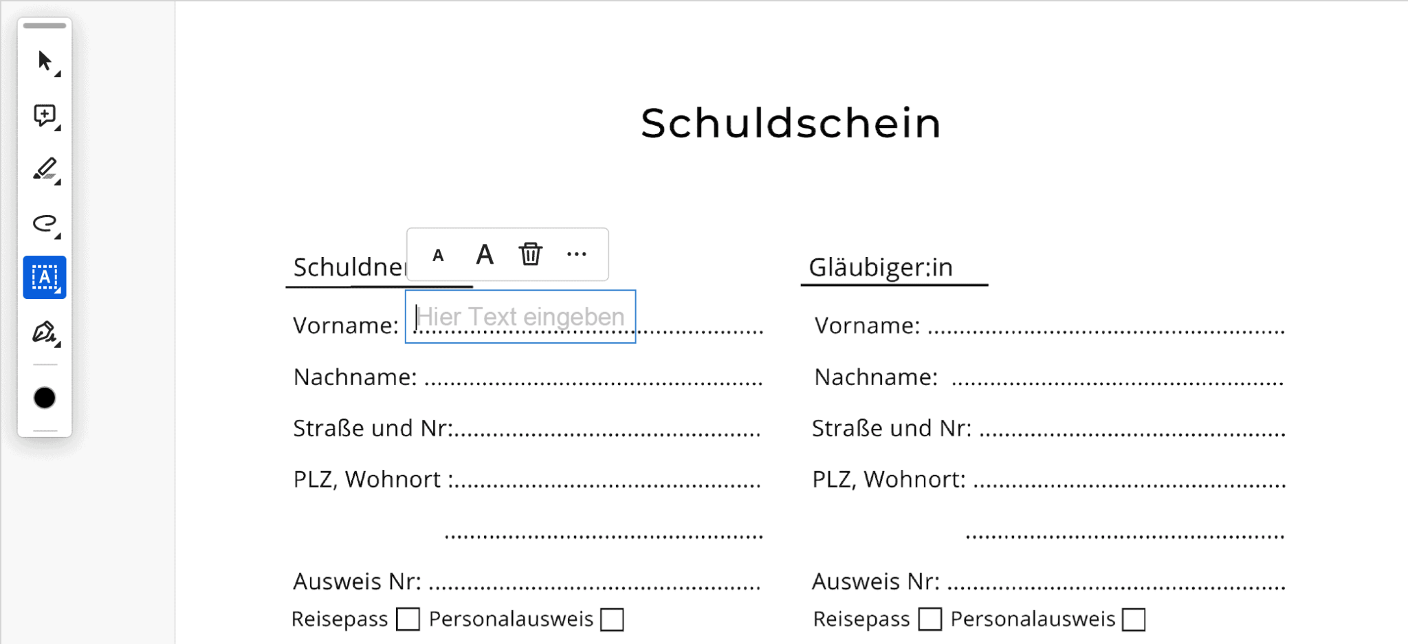Open the fountain pen signature tool
Screen dimensions: 1408x644
click(44, 332)
